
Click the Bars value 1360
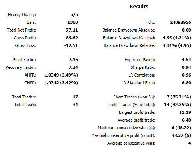click(73, 22)
